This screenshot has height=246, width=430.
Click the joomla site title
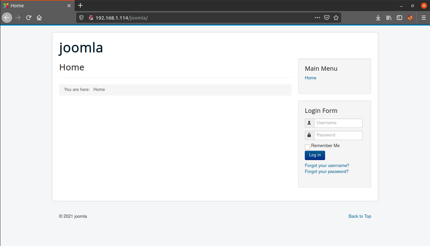[81, 48]
